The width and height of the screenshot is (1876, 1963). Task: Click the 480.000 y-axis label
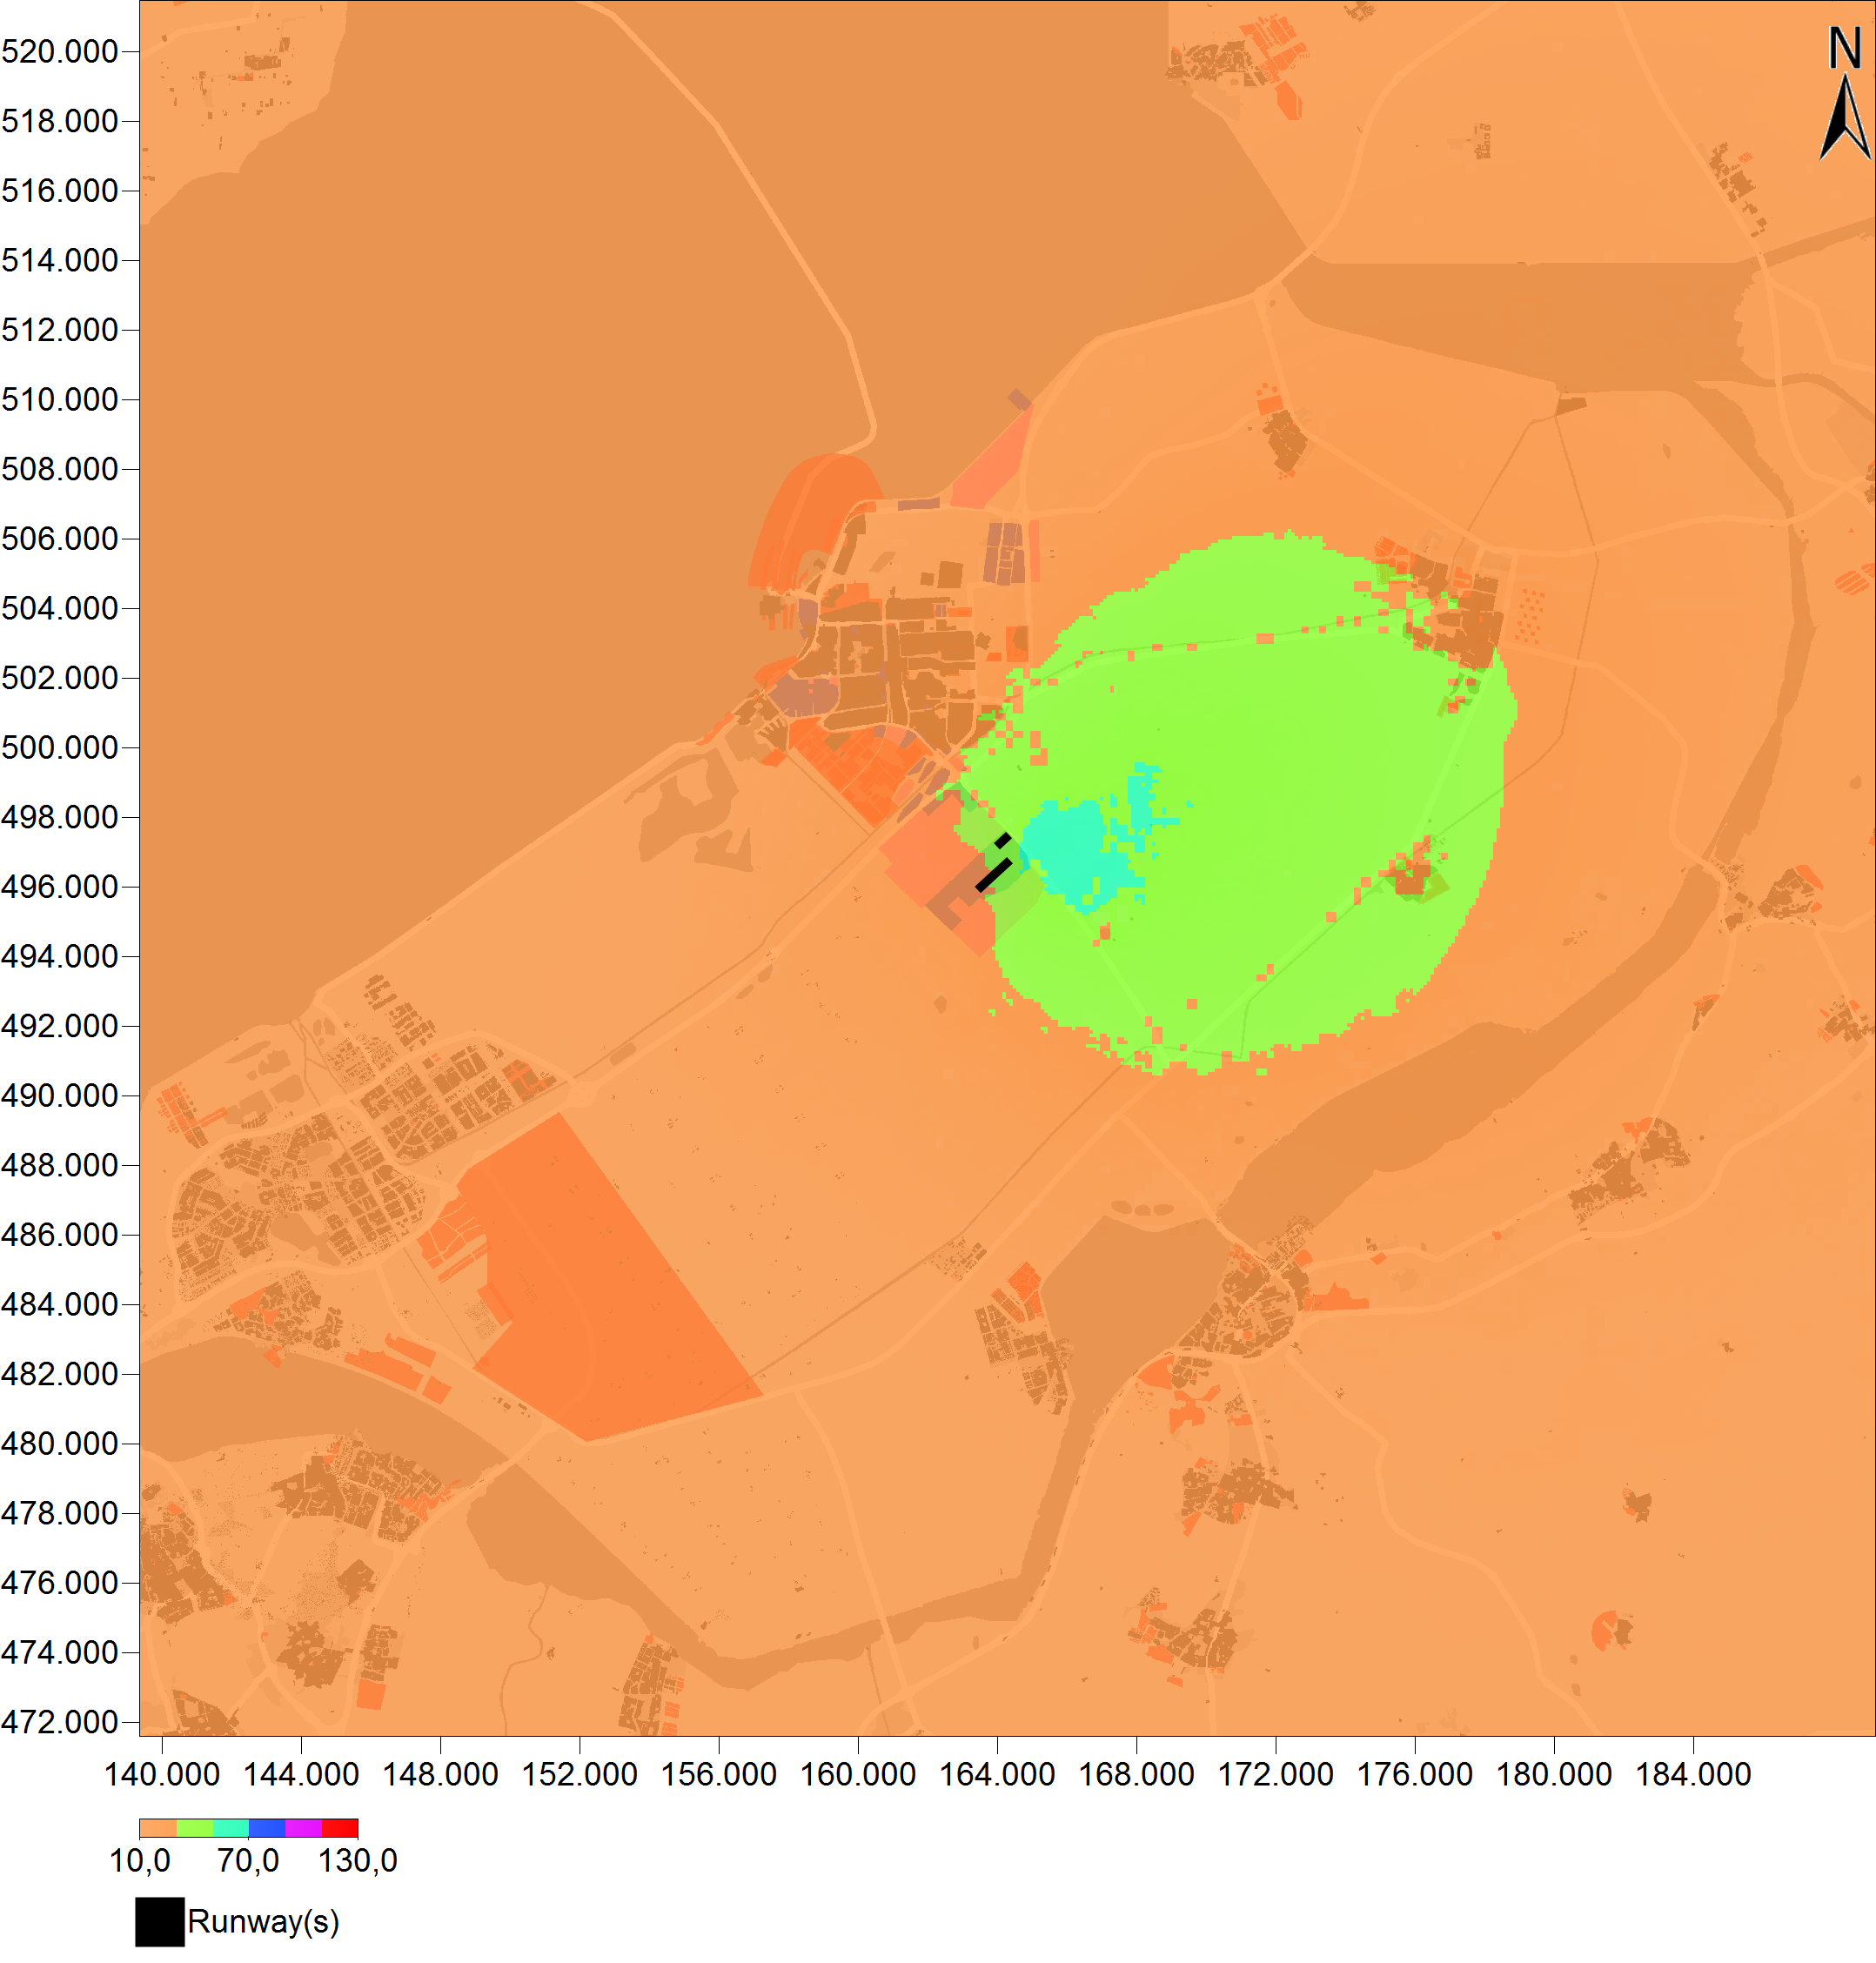(x=60, y=1444)
